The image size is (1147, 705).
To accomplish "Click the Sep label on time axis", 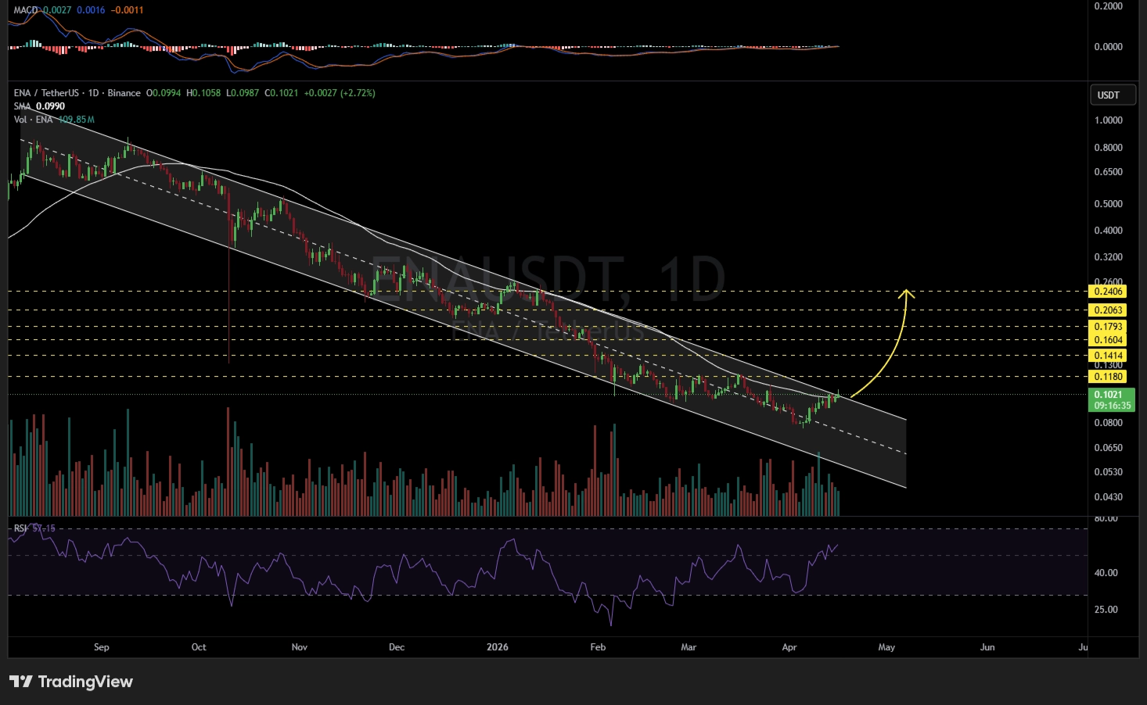I will [x=102, y=647].
